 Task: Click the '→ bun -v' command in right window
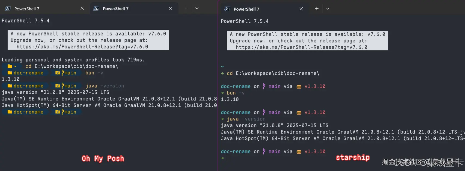pos(233,93)
